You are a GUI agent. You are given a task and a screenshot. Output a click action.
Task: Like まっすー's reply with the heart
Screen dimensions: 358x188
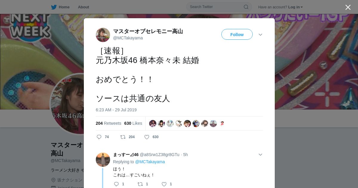pos(164,184)
